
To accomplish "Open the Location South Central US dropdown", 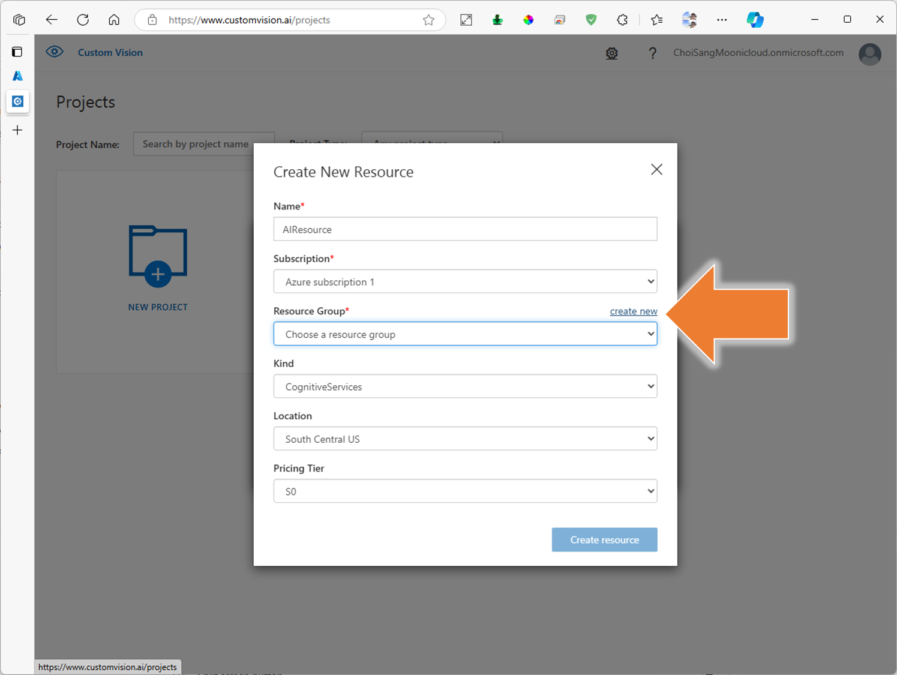I will (465, 439).
